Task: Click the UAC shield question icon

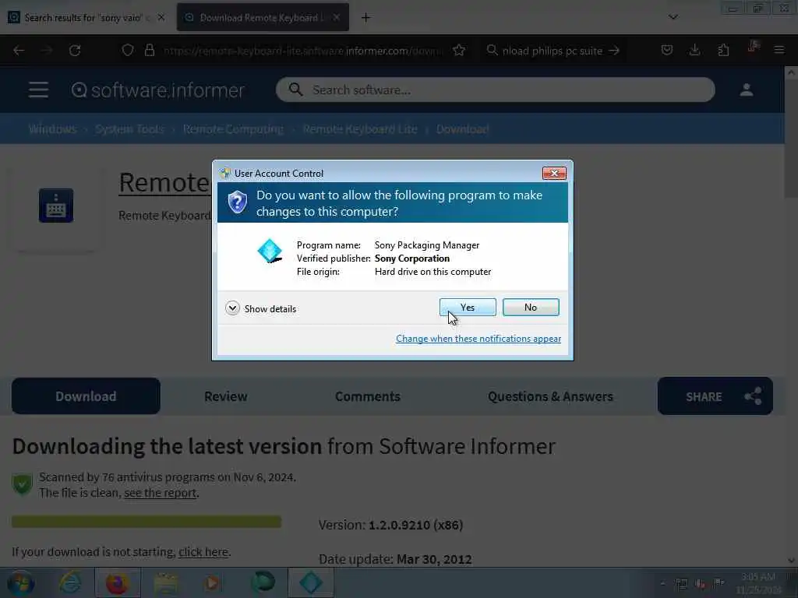Action: point(237,202)
